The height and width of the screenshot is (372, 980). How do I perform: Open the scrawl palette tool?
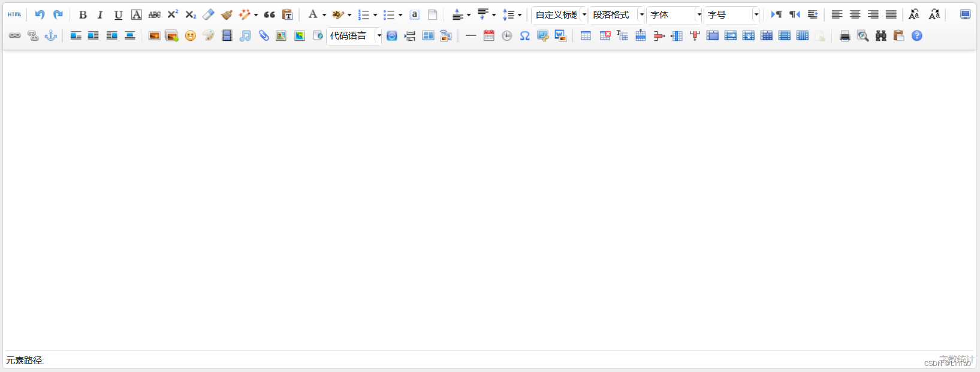click(209, 36)
